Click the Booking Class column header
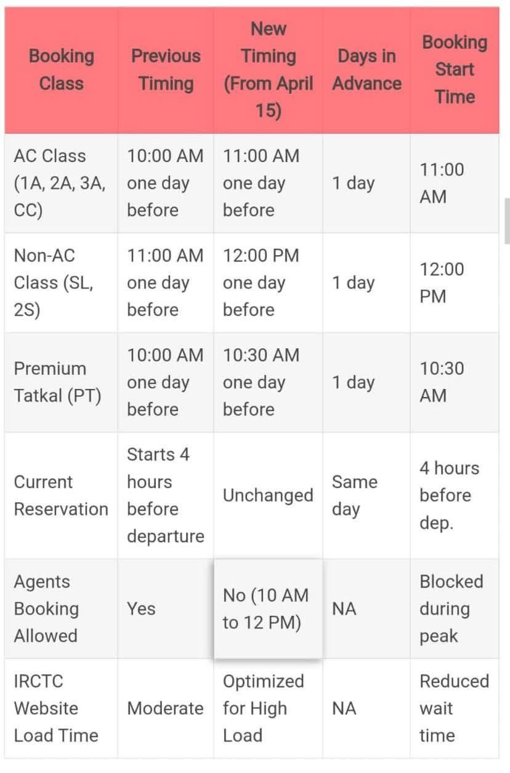The image size is (510, 773). point(61,70)
